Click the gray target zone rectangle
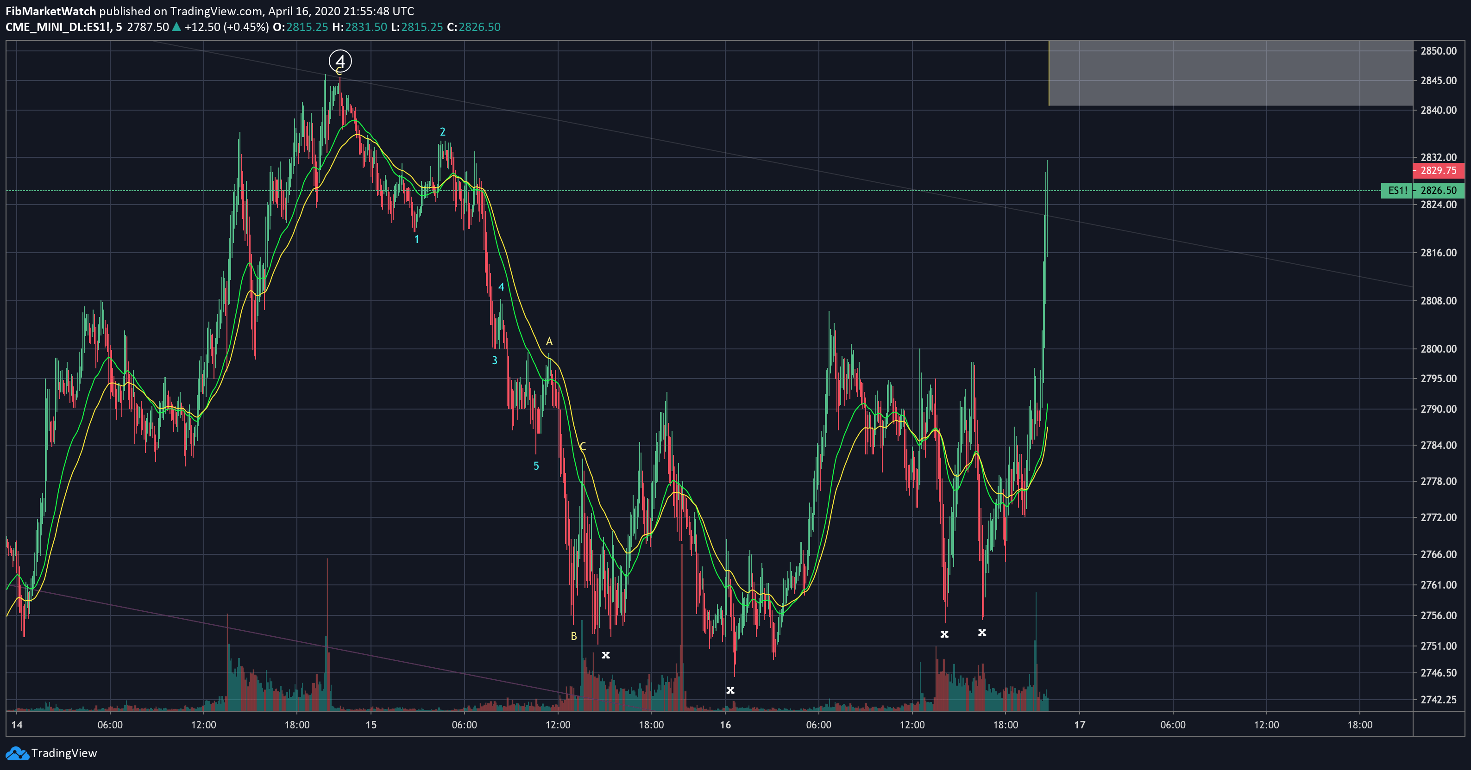This screenshot has width=1471, height=770. tap(1231, 73)
